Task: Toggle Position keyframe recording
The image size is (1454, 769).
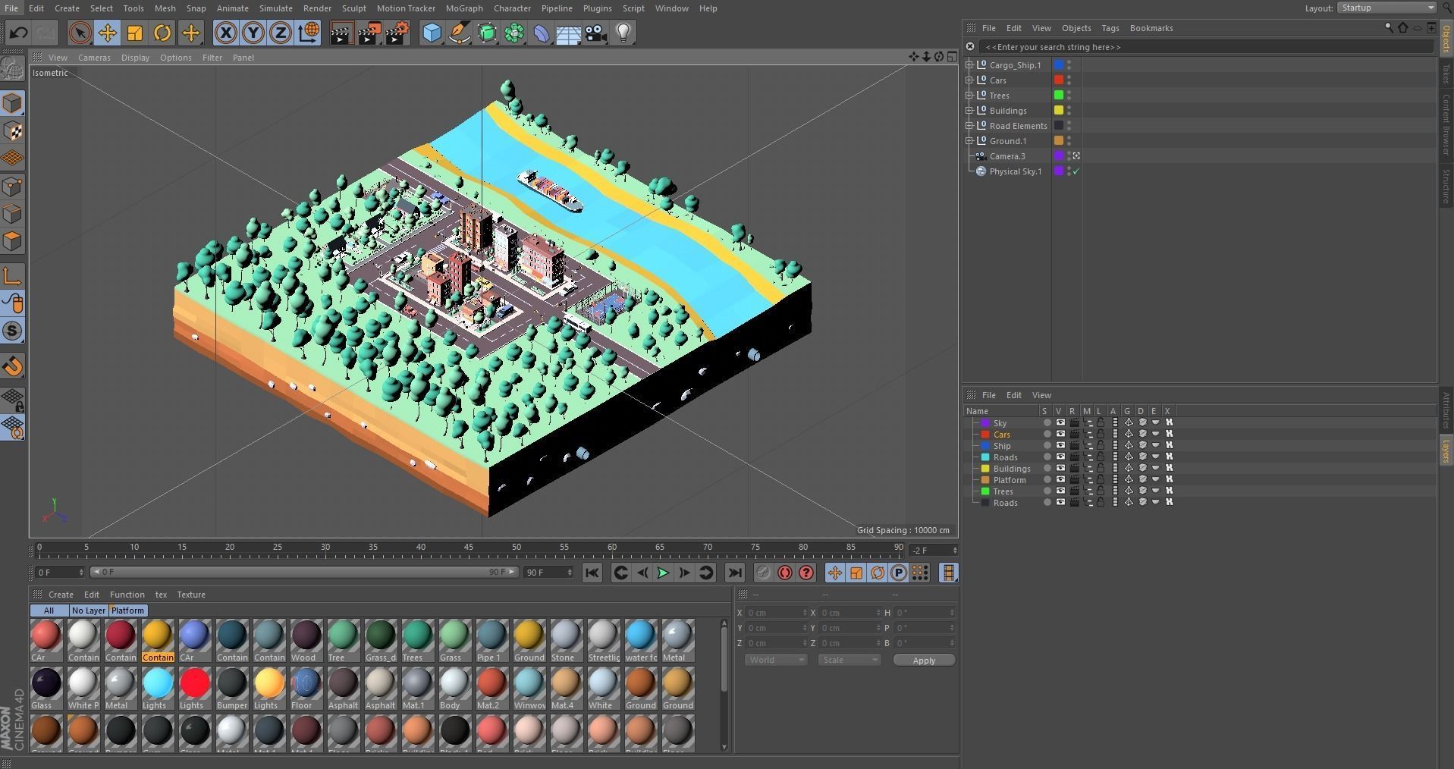Action: pyautogui.click(x=834, y=573)
